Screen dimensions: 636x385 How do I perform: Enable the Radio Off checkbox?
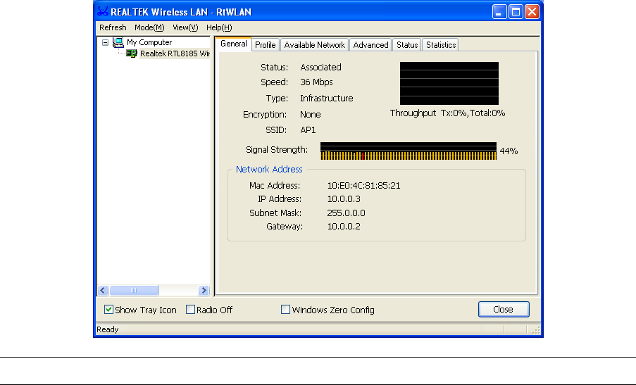click(x=190, y=310)
